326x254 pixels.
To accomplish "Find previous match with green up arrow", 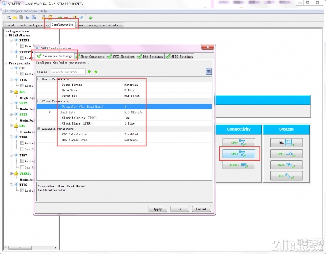I will (x=96, y=72).
